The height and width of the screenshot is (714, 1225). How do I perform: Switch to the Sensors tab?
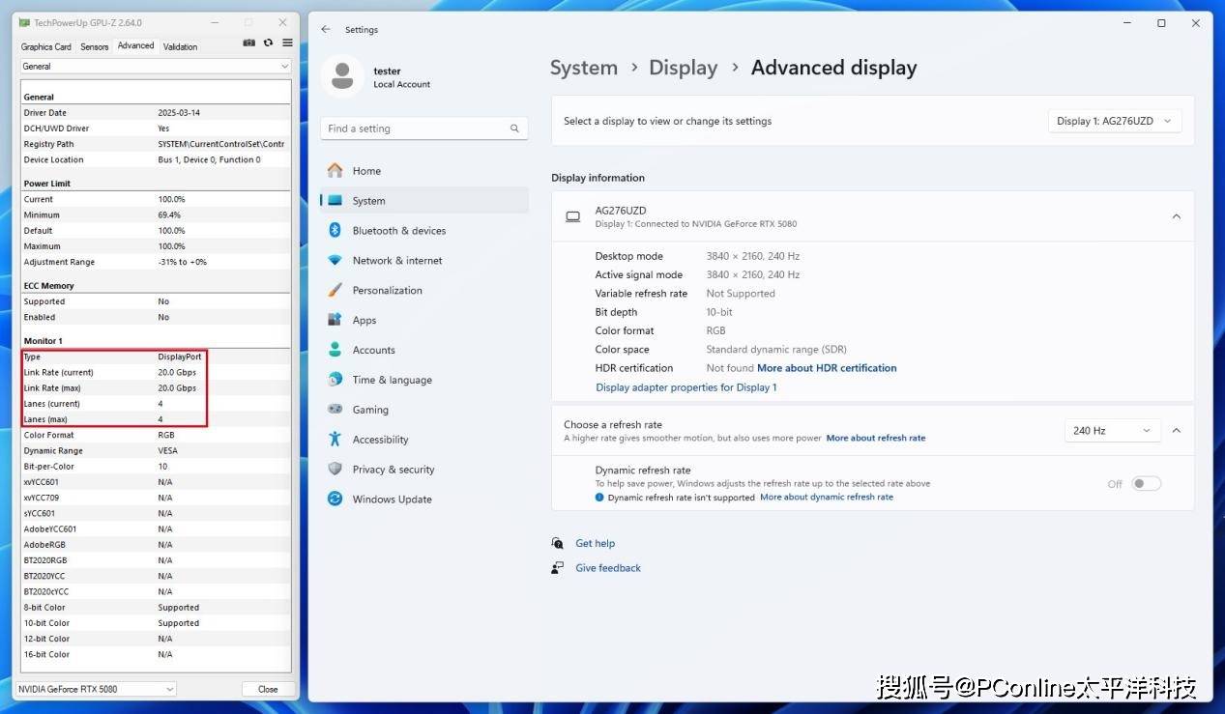click(95, 46)
